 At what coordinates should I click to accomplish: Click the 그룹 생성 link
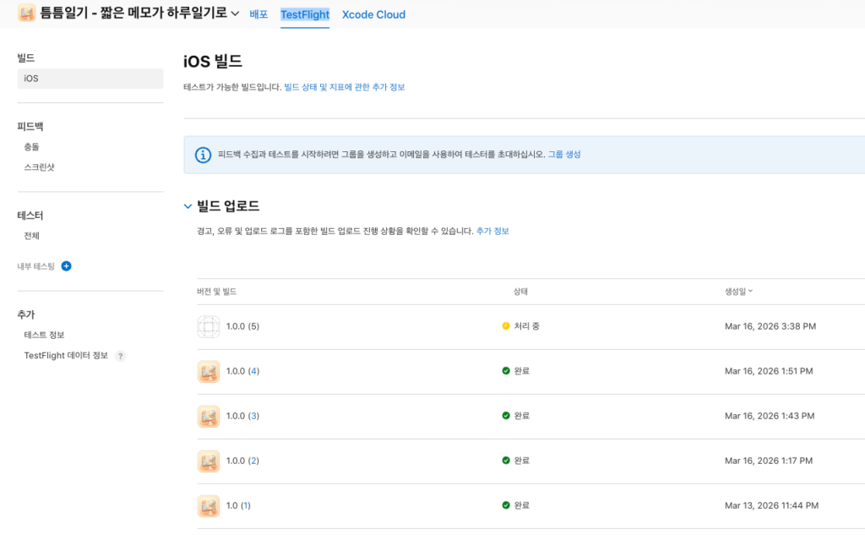[564, 155]
